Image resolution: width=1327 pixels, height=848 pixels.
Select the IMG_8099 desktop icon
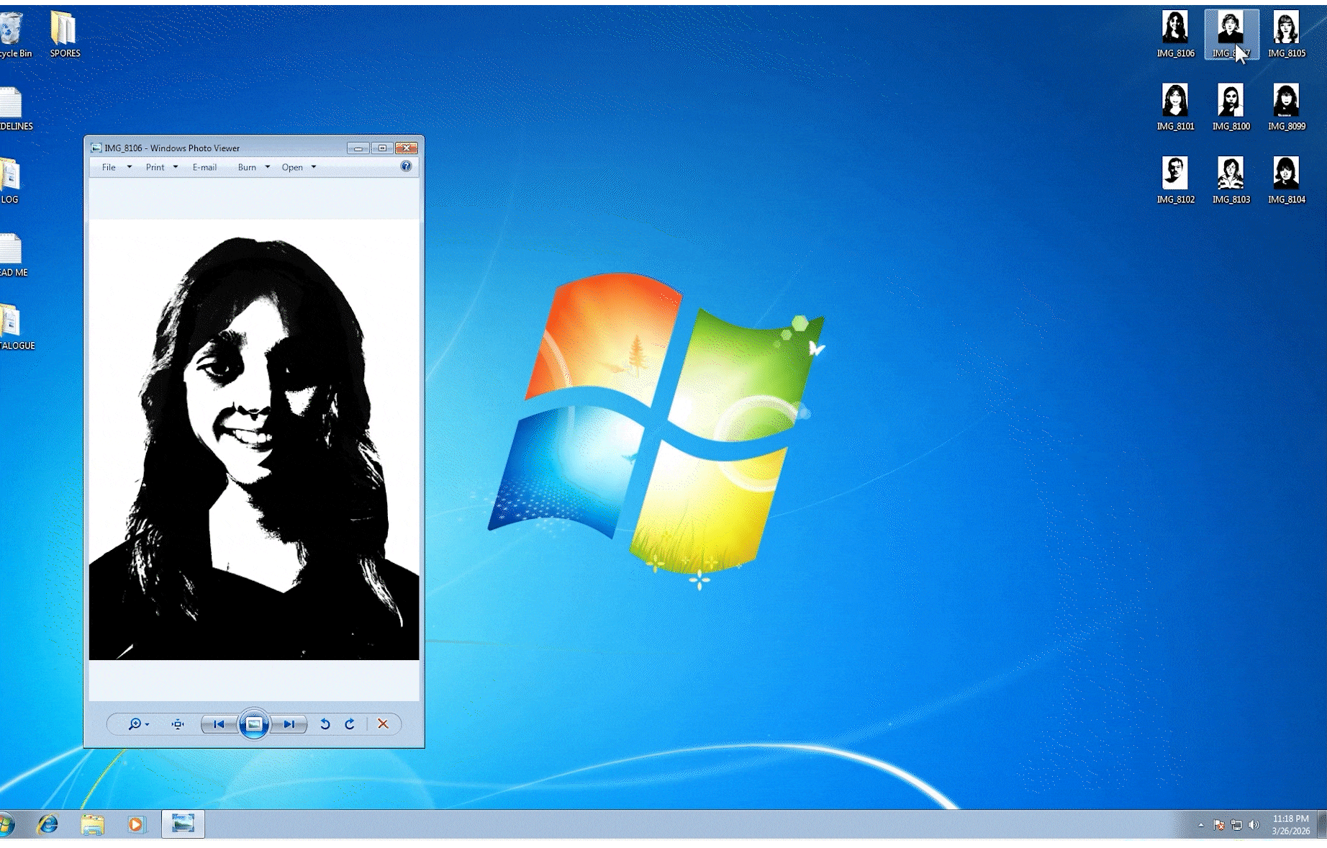[x=1286, y=107]
